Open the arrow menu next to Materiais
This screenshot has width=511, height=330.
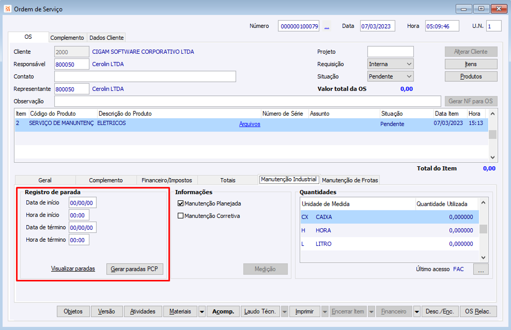[x=202, y=312]
